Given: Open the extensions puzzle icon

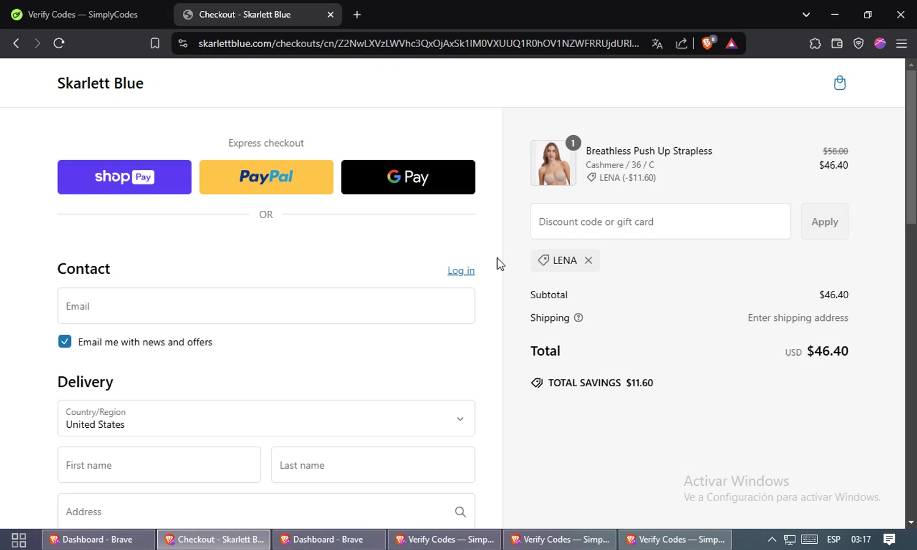Looking at the screenshot, I should pyautogui.click(x=815, y=43).
